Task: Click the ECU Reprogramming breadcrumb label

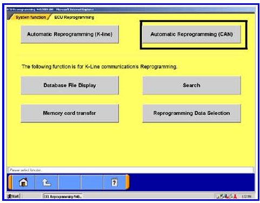Action: point(74,17)
